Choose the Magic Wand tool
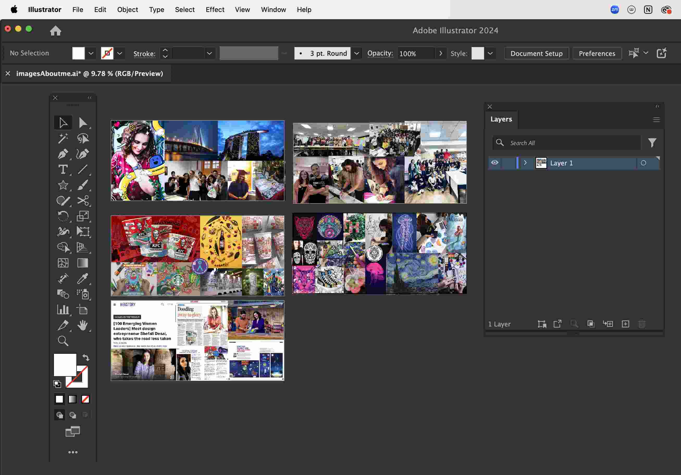 click(63, 138)
